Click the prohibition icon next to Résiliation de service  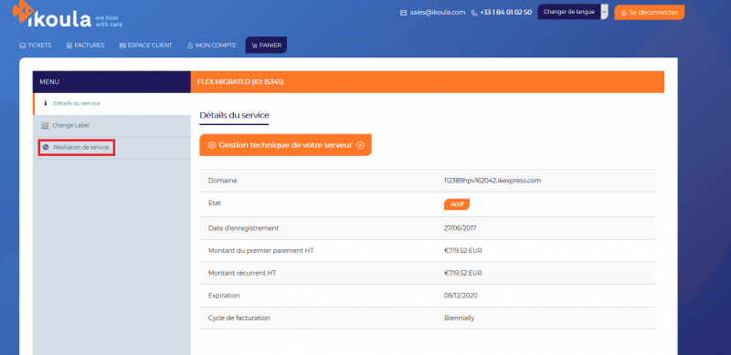click(46, 147)
